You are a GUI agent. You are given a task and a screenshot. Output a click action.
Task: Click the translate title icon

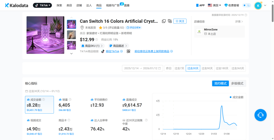pos(170,21)
